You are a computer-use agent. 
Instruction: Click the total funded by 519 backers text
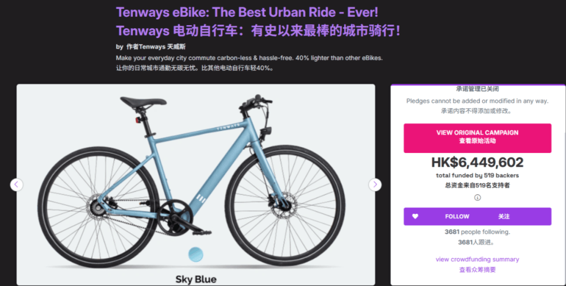[x=477, y=175]
